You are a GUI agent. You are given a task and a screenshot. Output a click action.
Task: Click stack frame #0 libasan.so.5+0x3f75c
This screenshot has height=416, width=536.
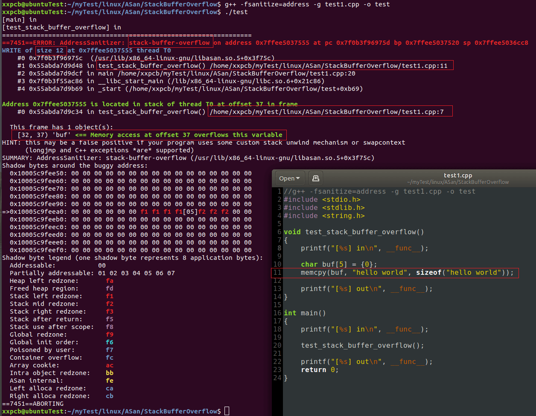[x=146, y=58]
